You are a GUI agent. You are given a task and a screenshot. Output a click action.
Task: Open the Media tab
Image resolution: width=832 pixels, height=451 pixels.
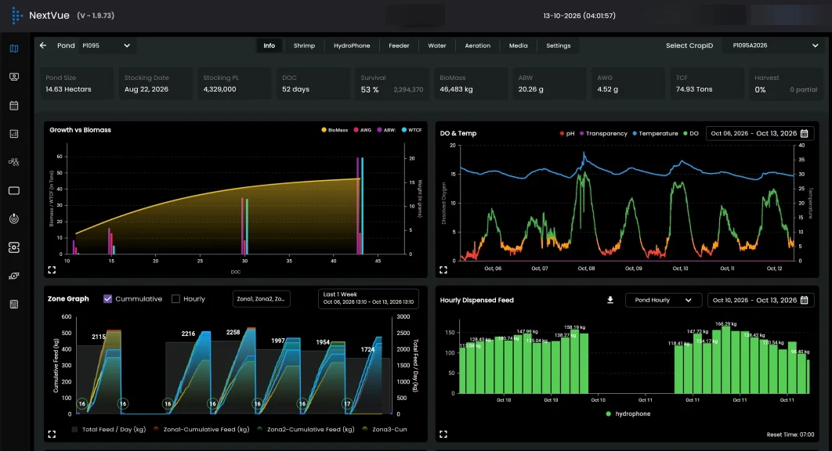[519, 45]
